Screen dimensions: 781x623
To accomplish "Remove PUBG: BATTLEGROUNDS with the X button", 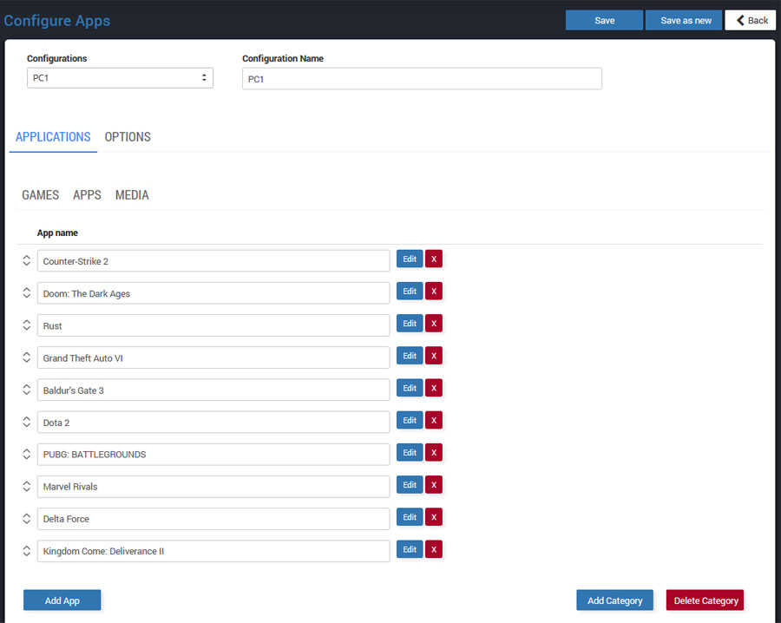I will pyautogui.click(x=433, y=453).
